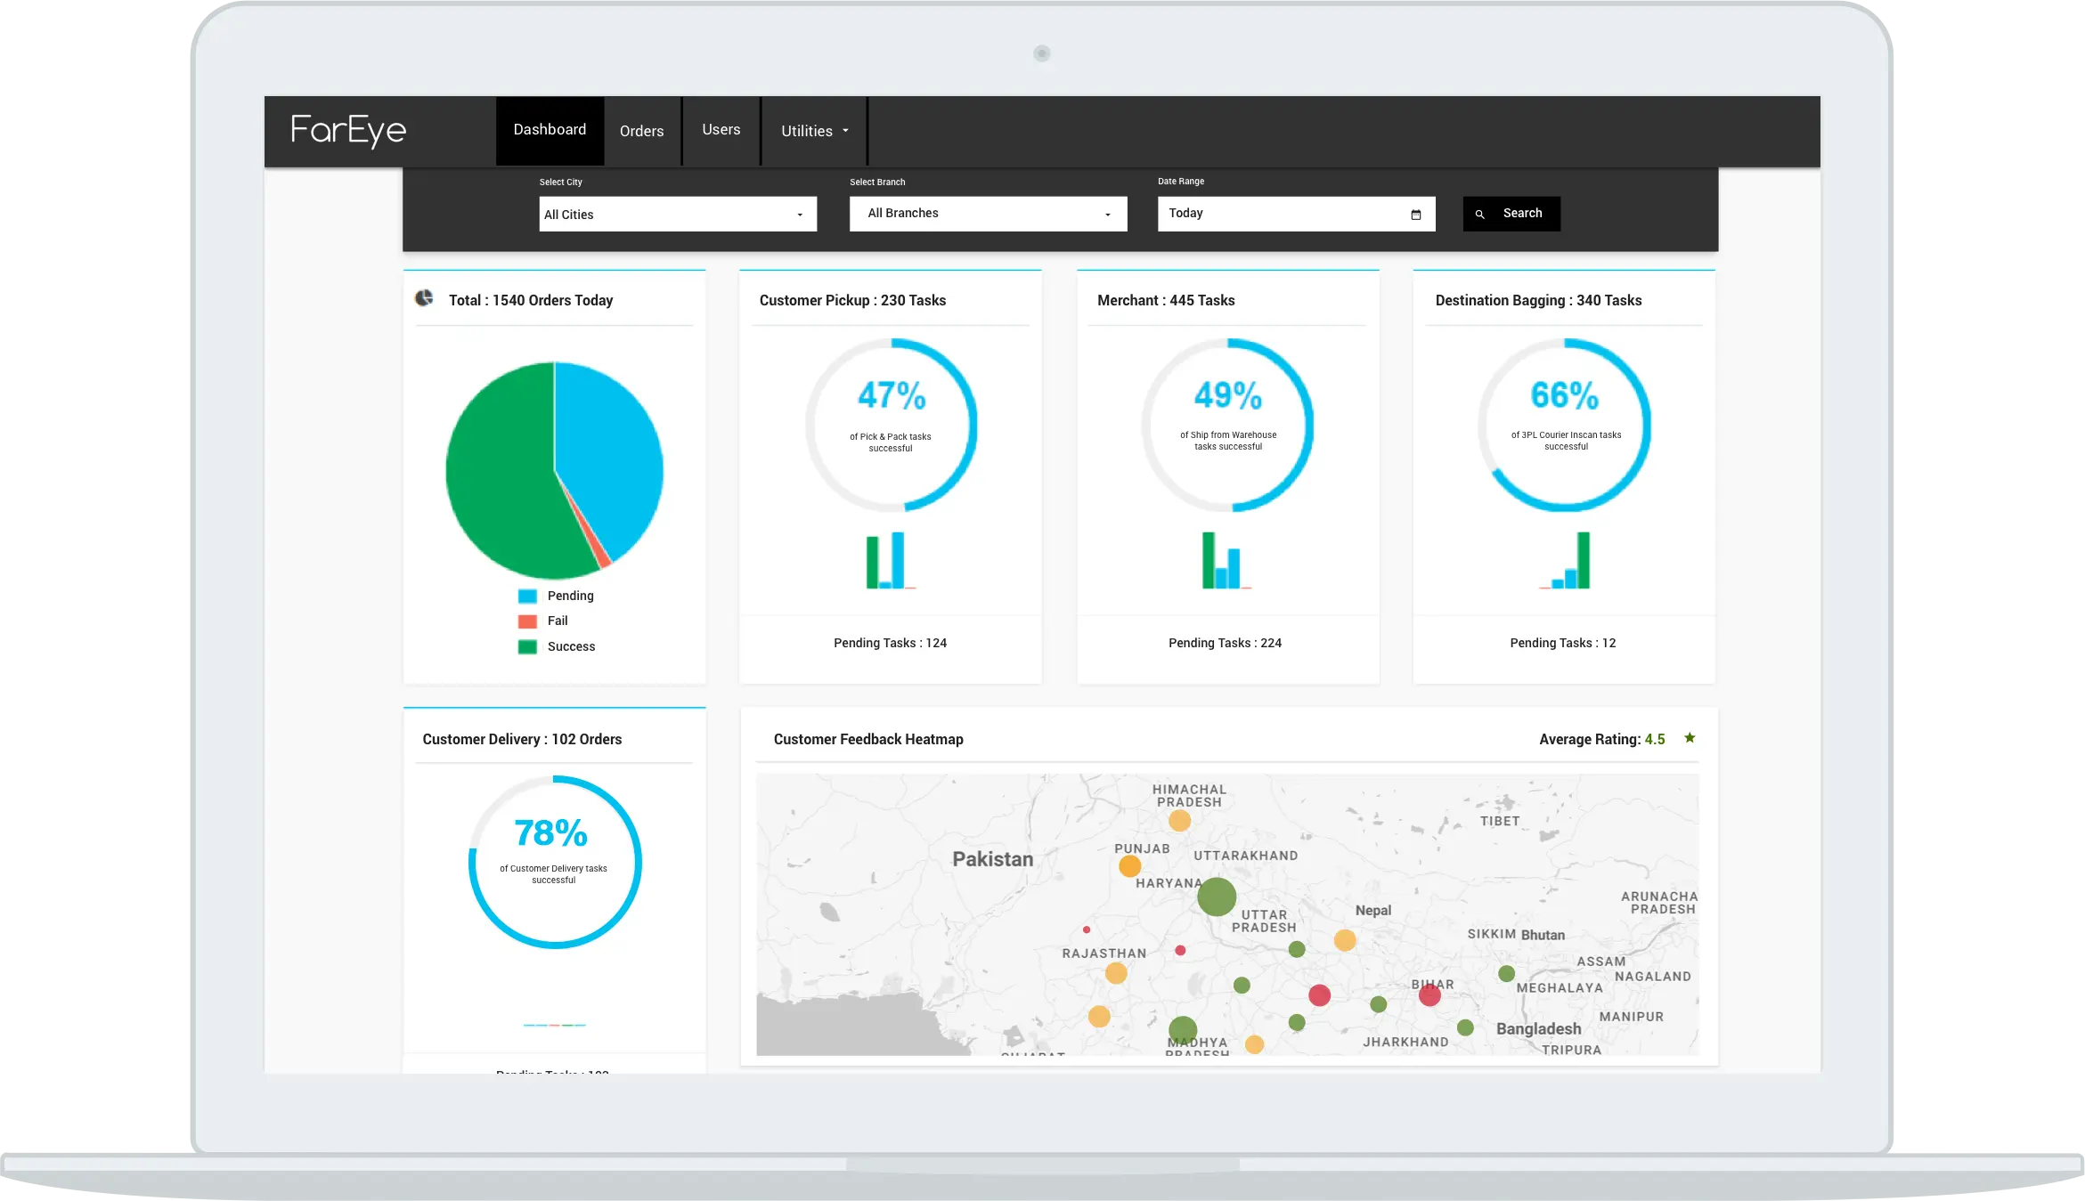
Task: Expand the Utilities menu
Action: tap(813, 130)
